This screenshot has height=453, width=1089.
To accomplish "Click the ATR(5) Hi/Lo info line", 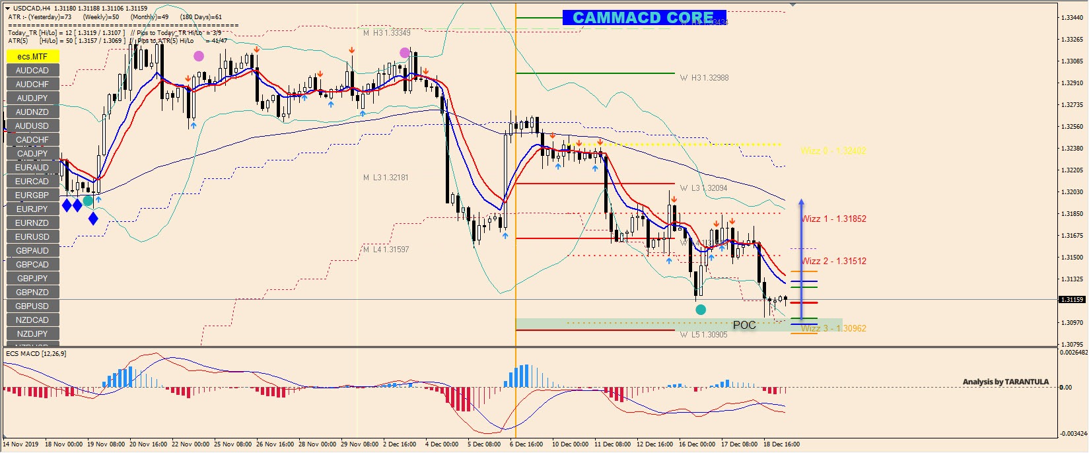I will [118, 41].
